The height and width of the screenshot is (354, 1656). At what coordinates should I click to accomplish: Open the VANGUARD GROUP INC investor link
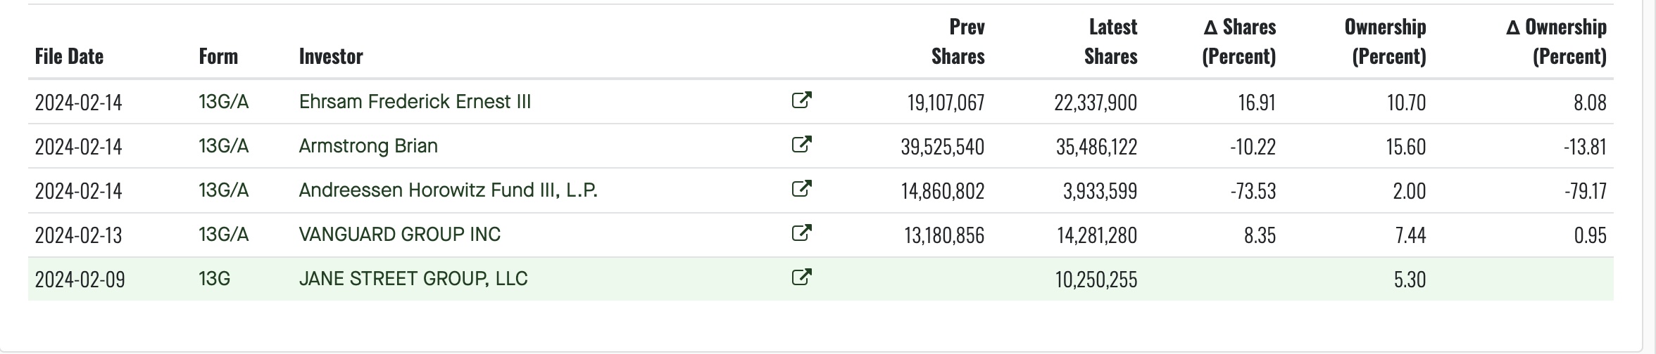pyautogui.click(x=399, y=235)
